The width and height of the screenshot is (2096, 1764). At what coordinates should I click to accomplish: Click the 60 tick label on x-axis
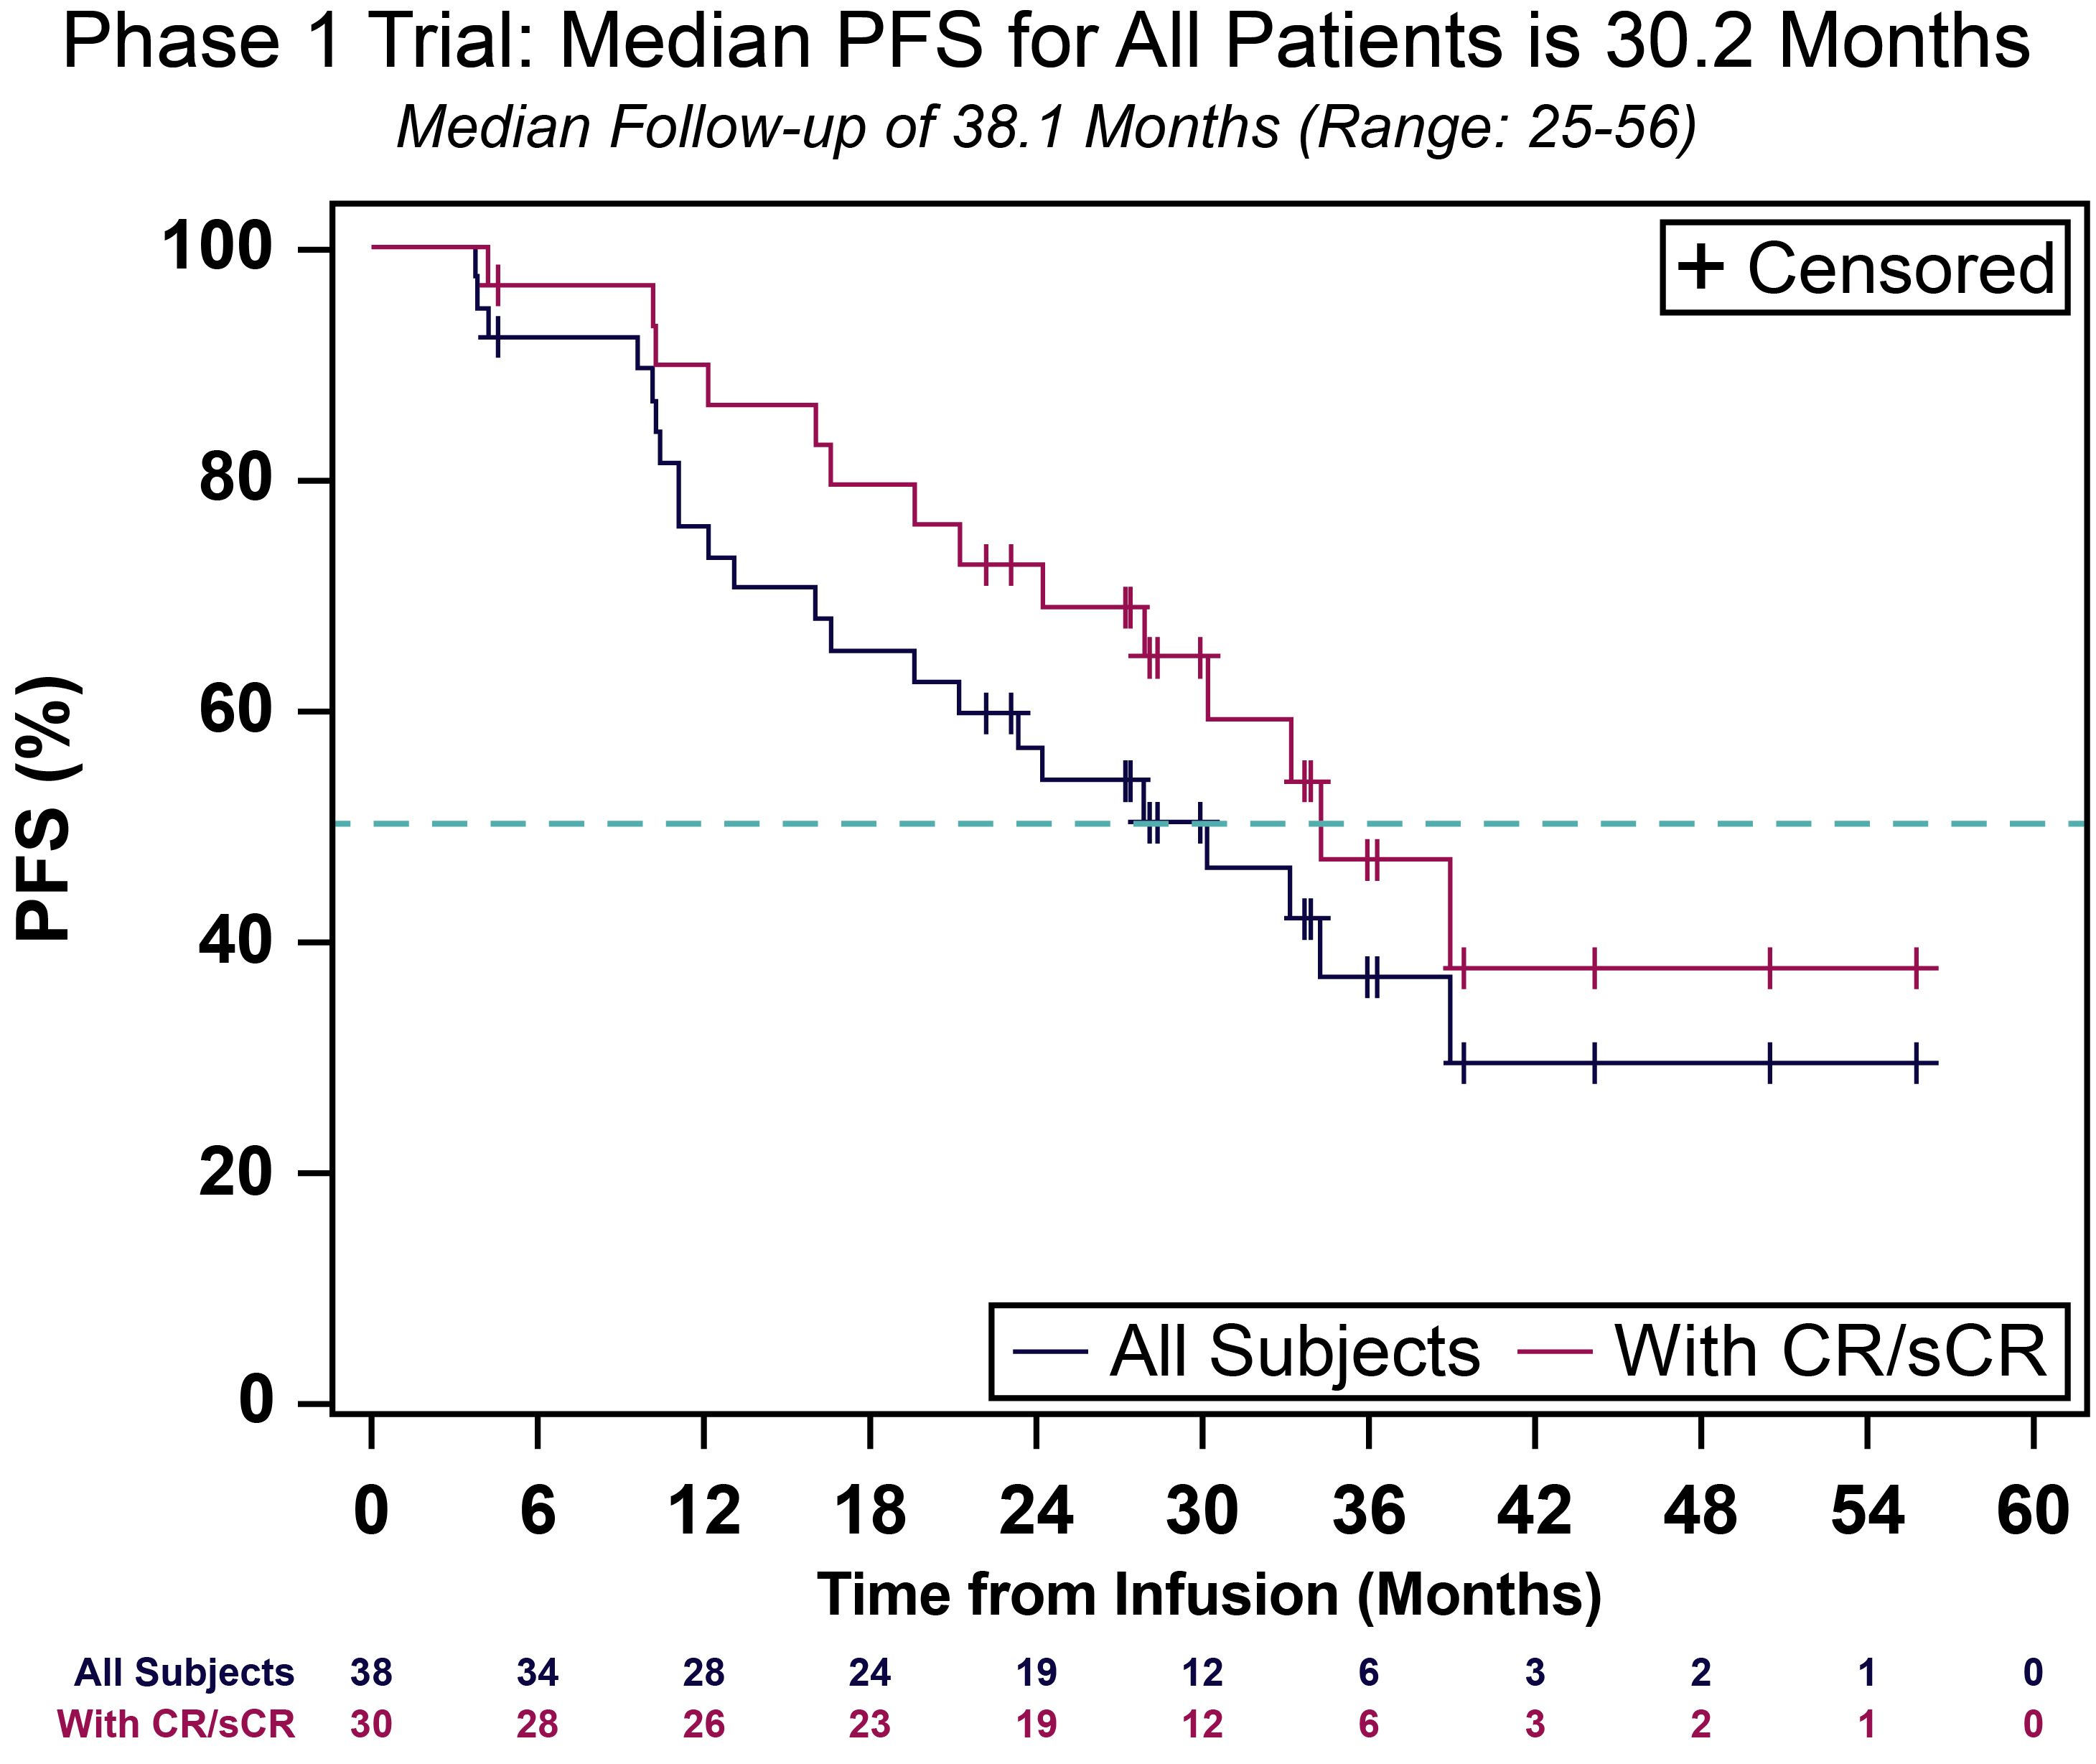2032,1511
